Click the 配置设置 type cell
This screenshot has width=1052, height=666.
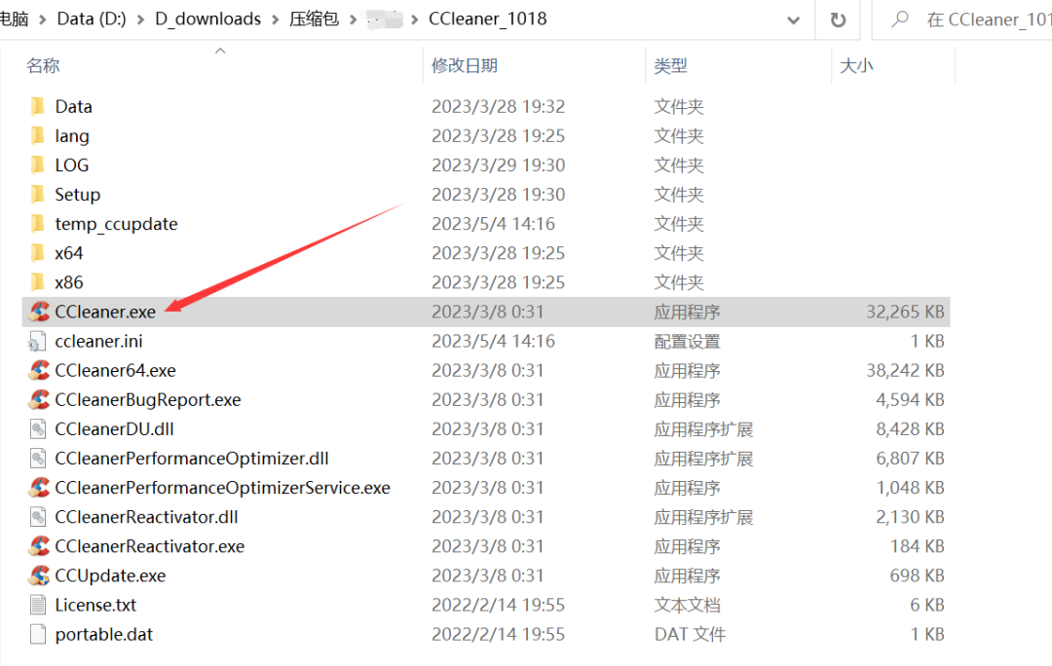687,342
